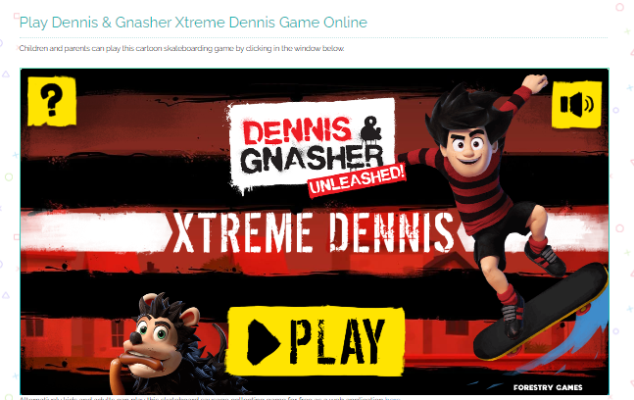The image size is (634, 400).
Task: Click the black triangle on the PLAY button
Action: pos(264,342)
